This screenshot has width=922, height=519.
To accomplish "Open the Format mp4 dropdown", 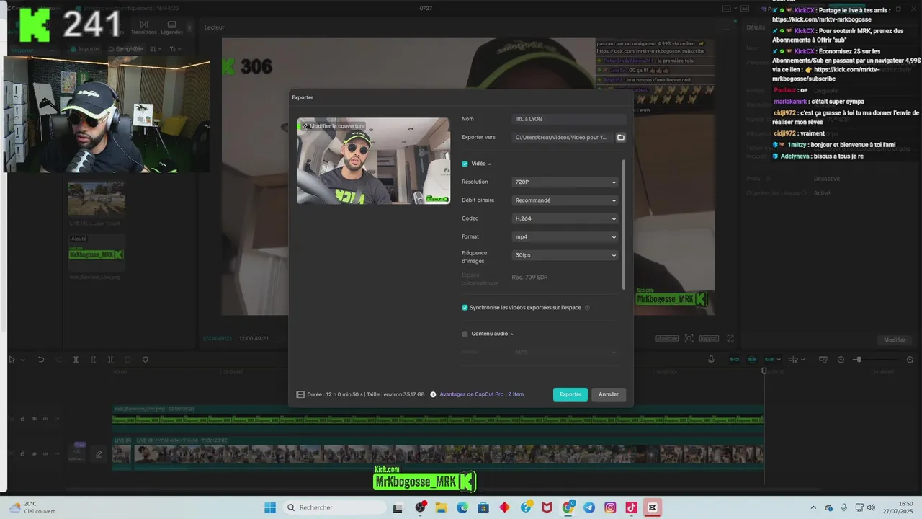I will tap(565, 236).
